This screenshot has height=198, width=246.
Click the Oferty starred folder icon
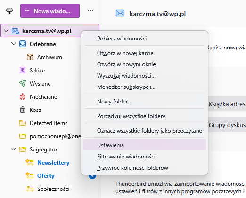click(x=30, y=175)
